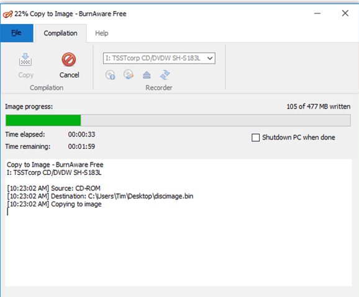Minimize the BurnAware window
This screenshot has width=359, height=297.
click(x=317, y=14)
